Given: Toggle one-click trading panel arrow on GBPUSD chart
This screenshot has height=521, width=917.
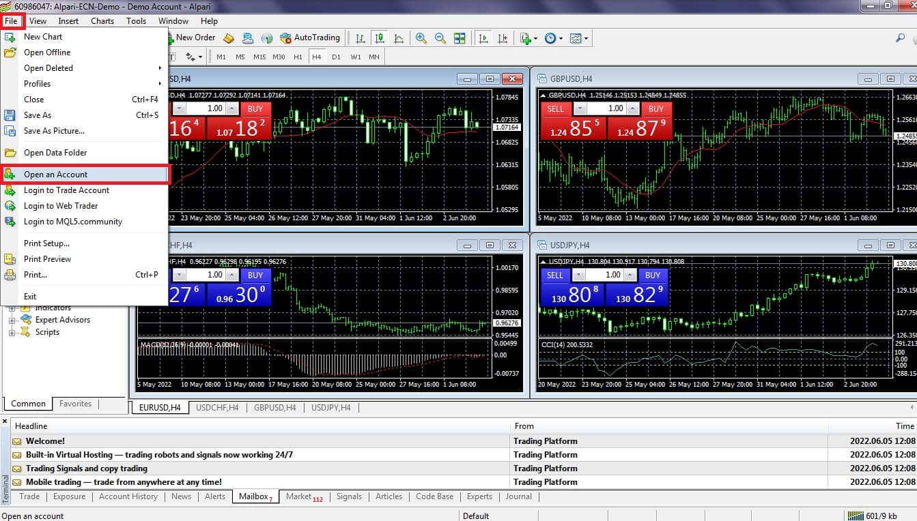Looking at the screenshot, I should (x=544, y=95).
